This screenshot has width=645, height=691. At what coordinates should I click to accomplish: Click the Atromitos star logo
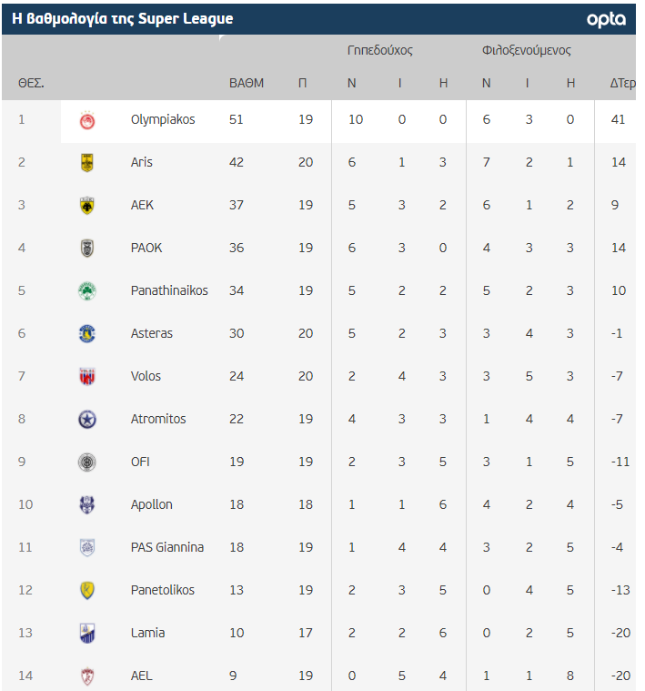point(87,419)
